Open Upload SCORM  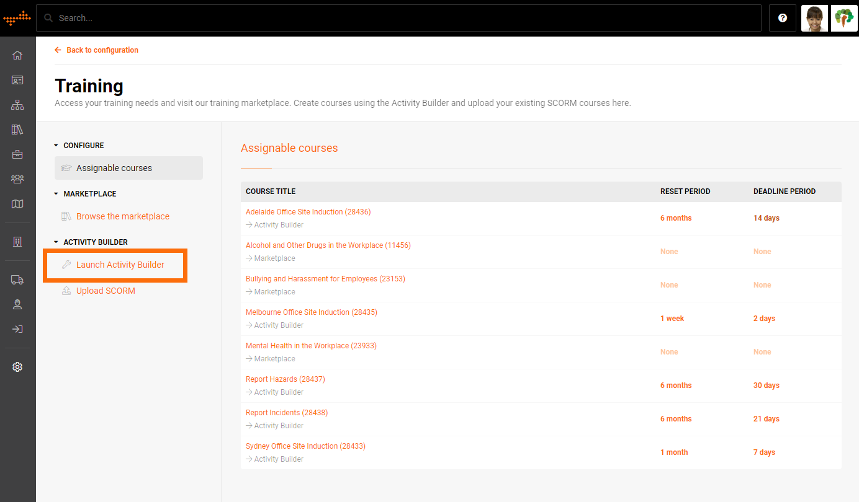pyautogui.click(x=106, y=291)
